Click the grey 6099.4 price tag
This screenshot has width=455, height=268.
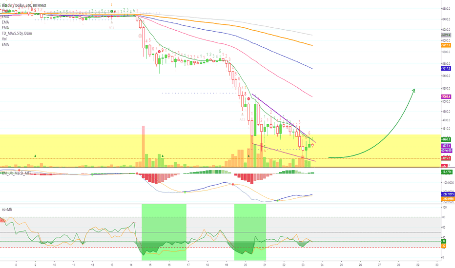click(446, 35)
